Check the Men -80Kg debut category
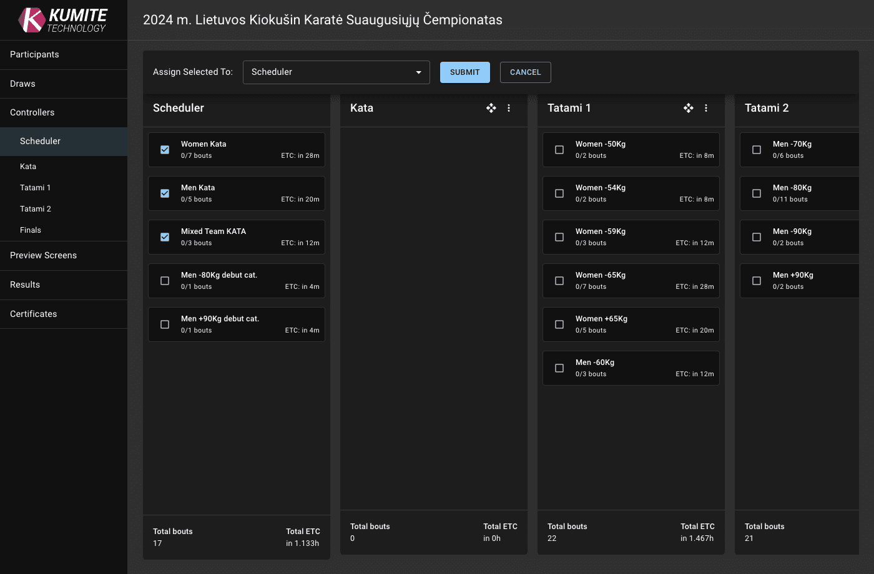The image size is (874, 574). (165, 281)
